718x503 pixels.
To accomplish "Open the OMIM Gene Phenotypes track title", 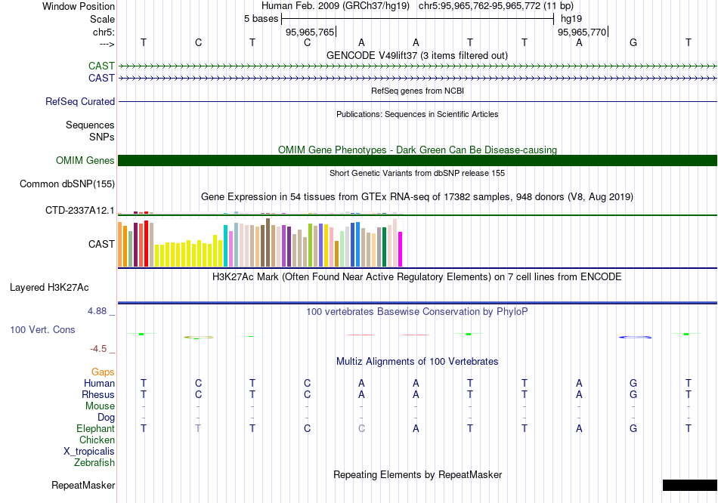I will tap(417, 150).
